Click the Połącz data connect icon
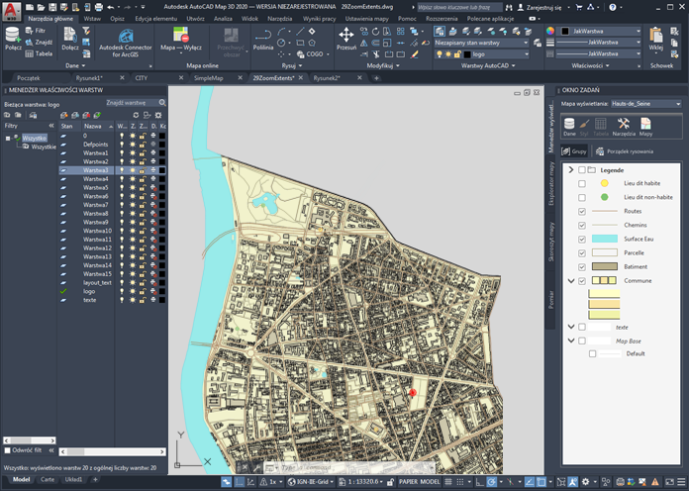The height and width of the screenshot is (491, 689). (13, 38)
